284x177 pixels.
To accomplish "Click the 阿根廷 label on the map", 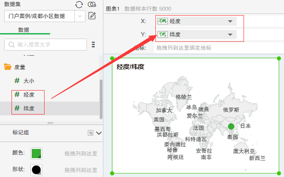I will tap(176, 157).
